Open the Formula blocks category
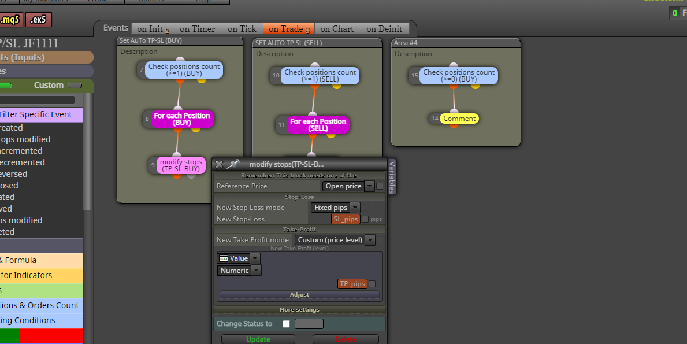This screenshot has width=687, height=344. pos(42,260)
